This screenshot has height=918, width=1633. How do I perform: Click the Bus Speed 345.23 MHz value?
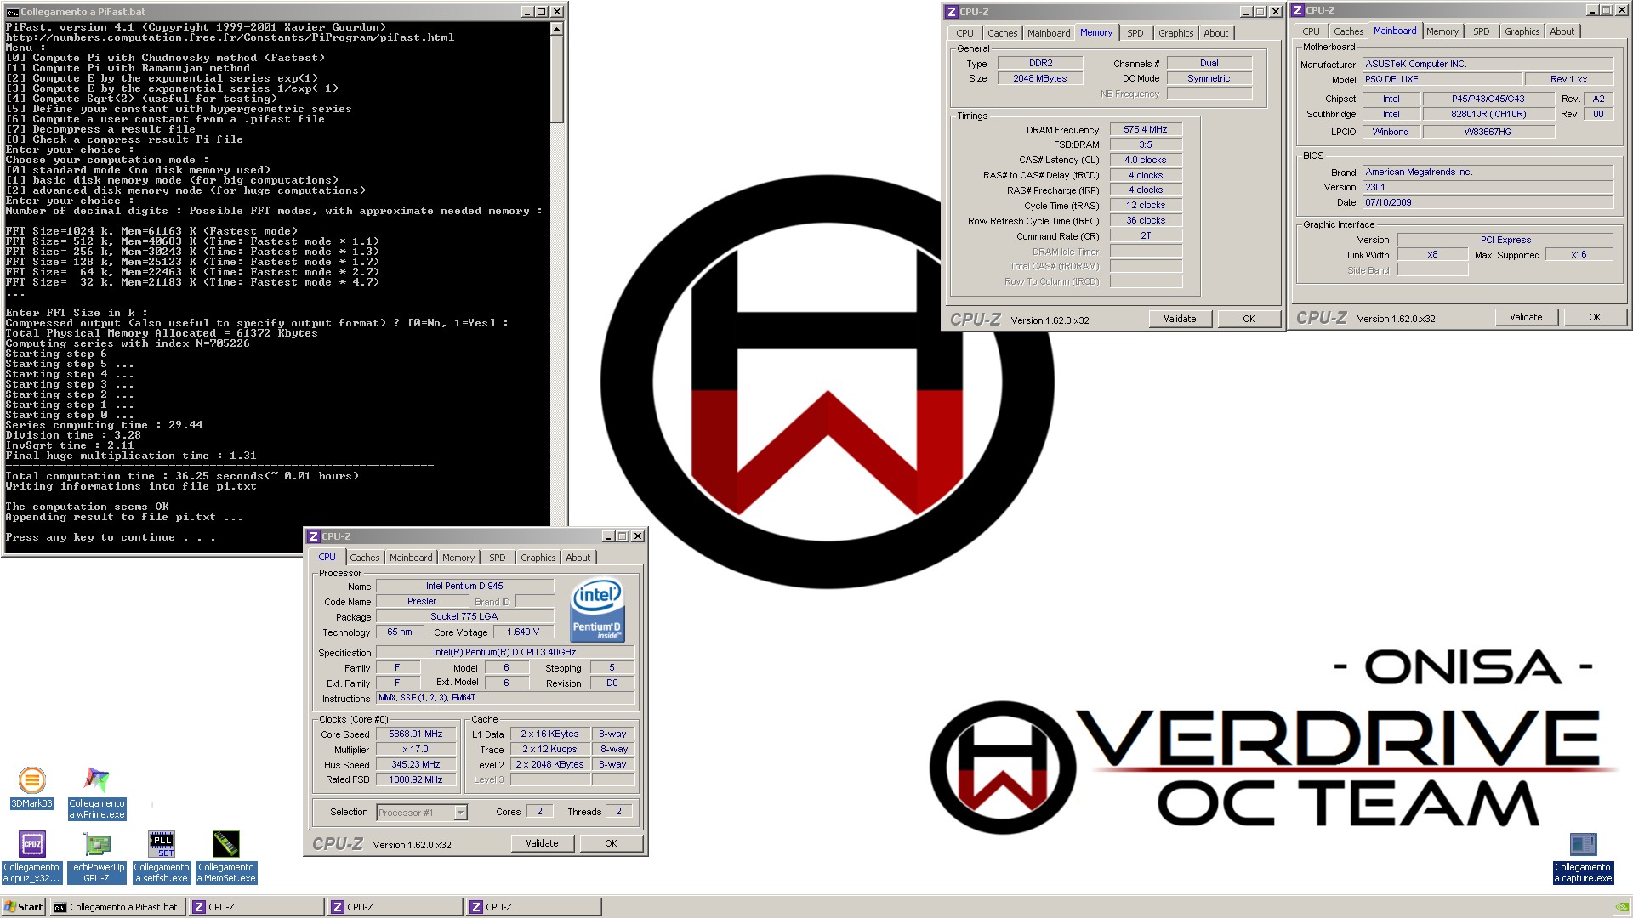(x=416, y=765)
